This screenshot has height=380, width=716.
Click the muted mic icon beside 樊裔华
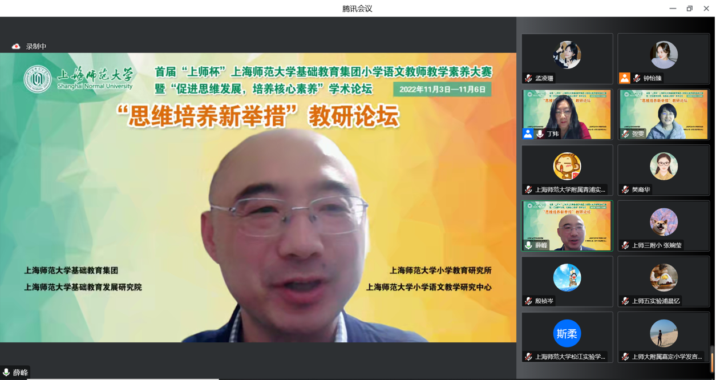tap(625, 189)
